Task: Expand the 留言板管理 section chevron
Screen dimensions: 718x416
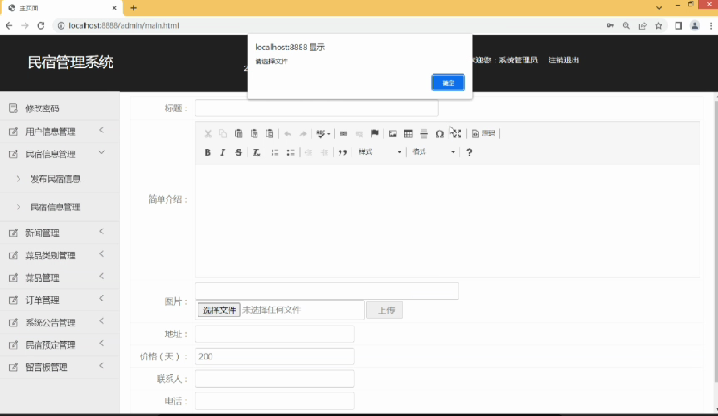Action: pos(101,366)
